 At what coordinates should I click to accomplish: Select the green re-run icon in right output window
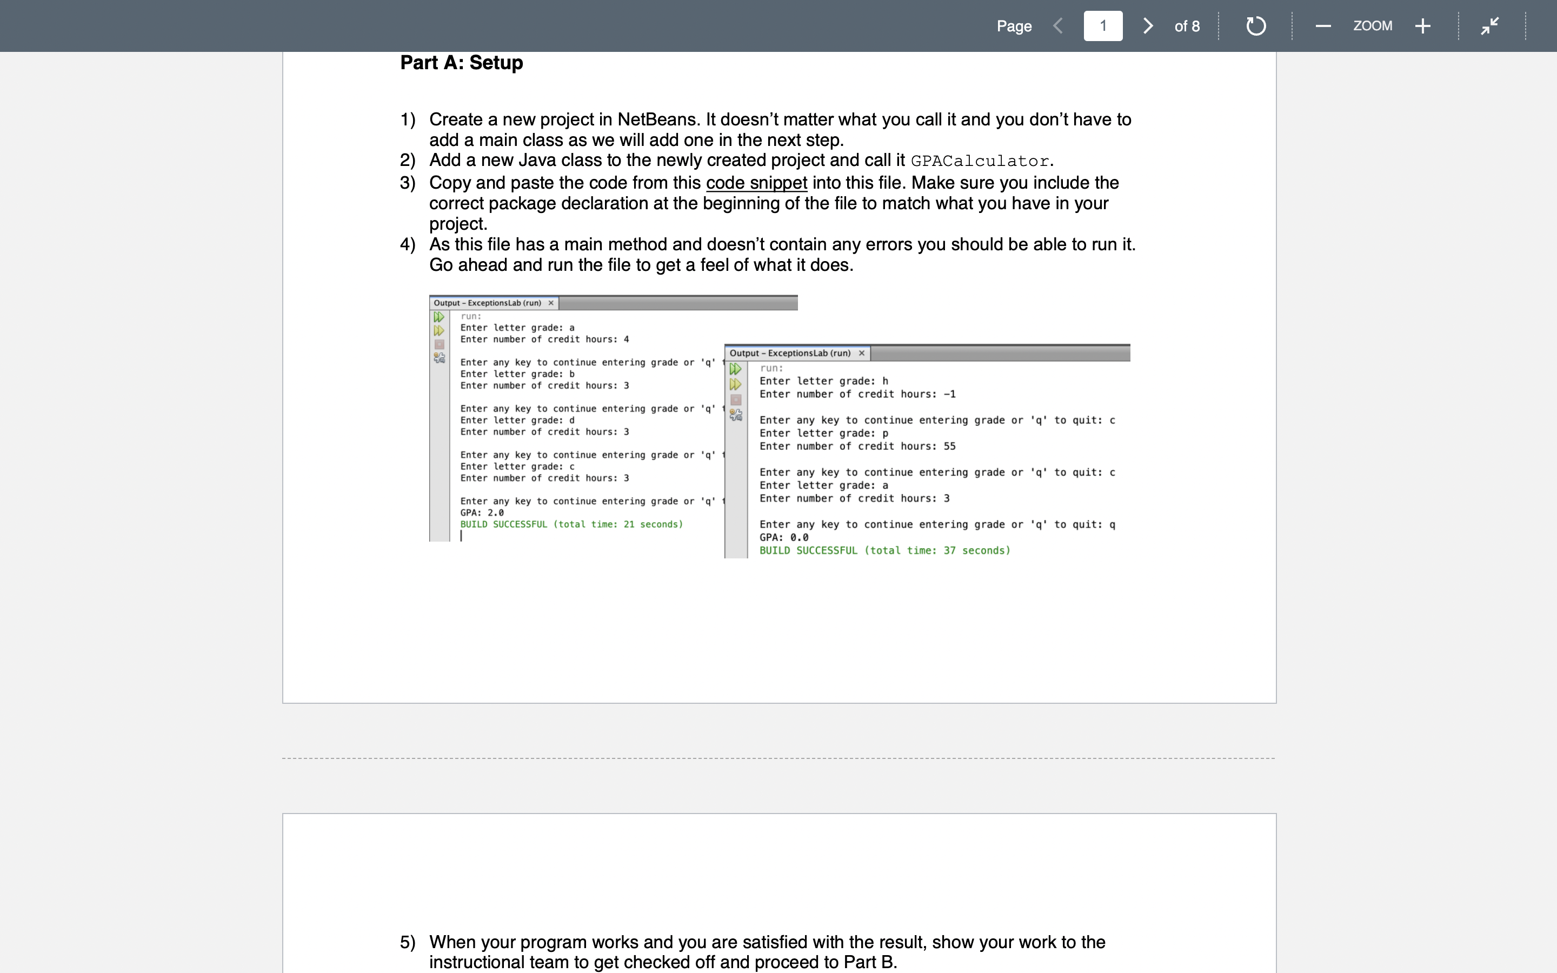[x=735, y=369]
